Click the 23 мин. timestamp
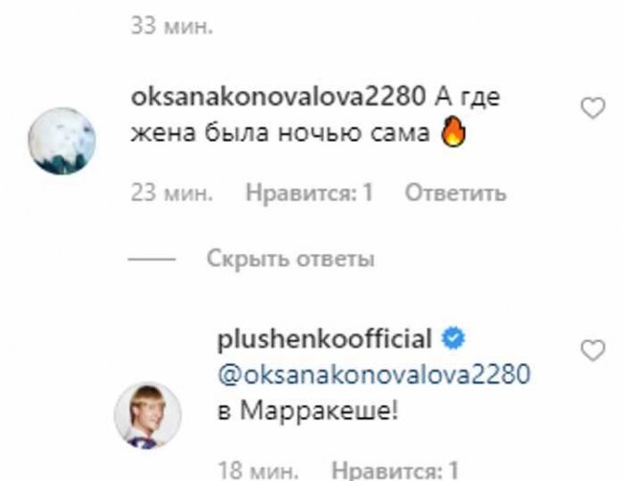This screenshot has width=623, height=481. click(172, 193)
